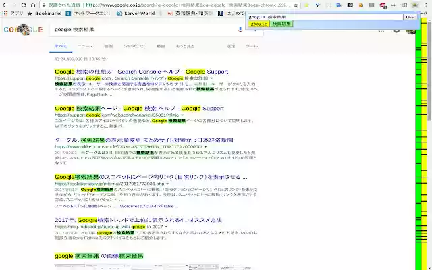The width and height of the screenshot is (432, 270).
Task: Open 'Google検索結果のスニペットにページ内リンク' result
Action: tap(151, 177)
